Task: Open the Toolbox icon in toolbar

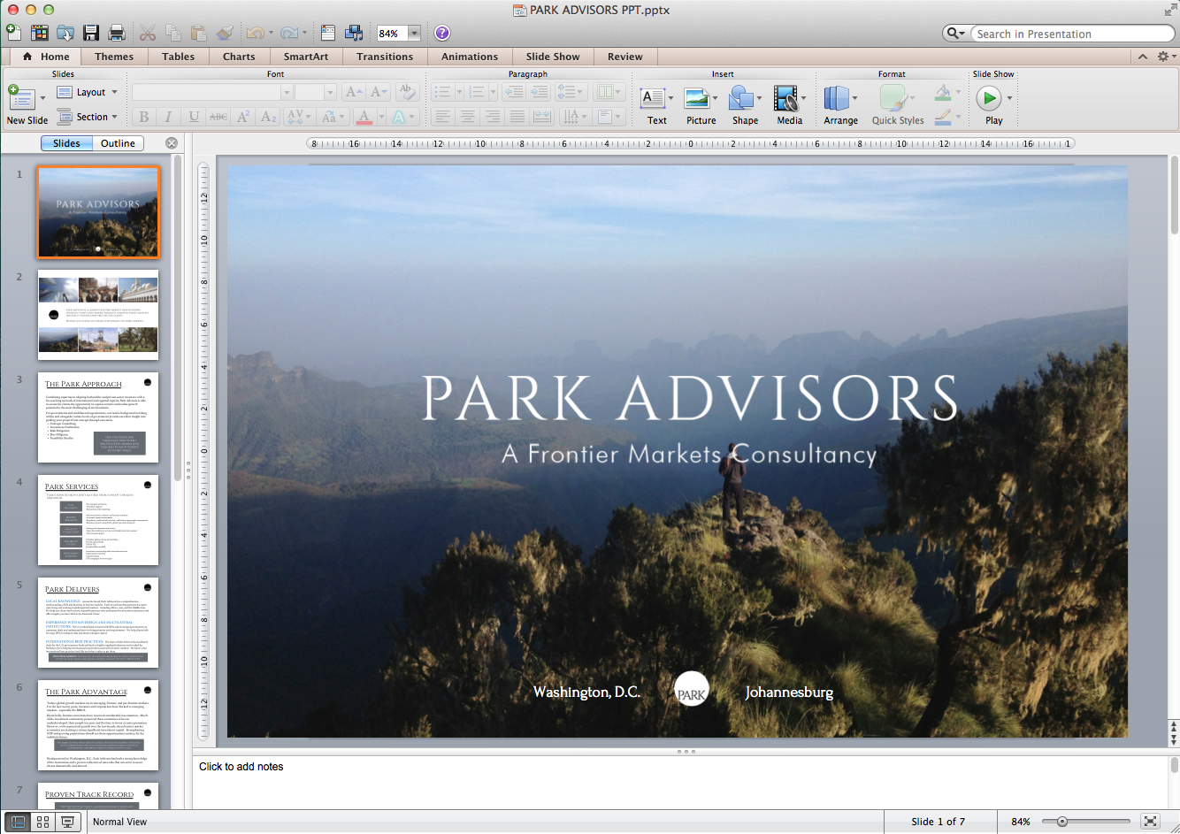Action: tap(328, 33)
